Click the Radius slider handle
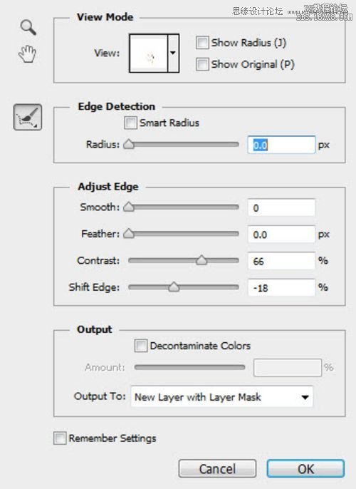356x489 pixels. (x=129, y=144)
